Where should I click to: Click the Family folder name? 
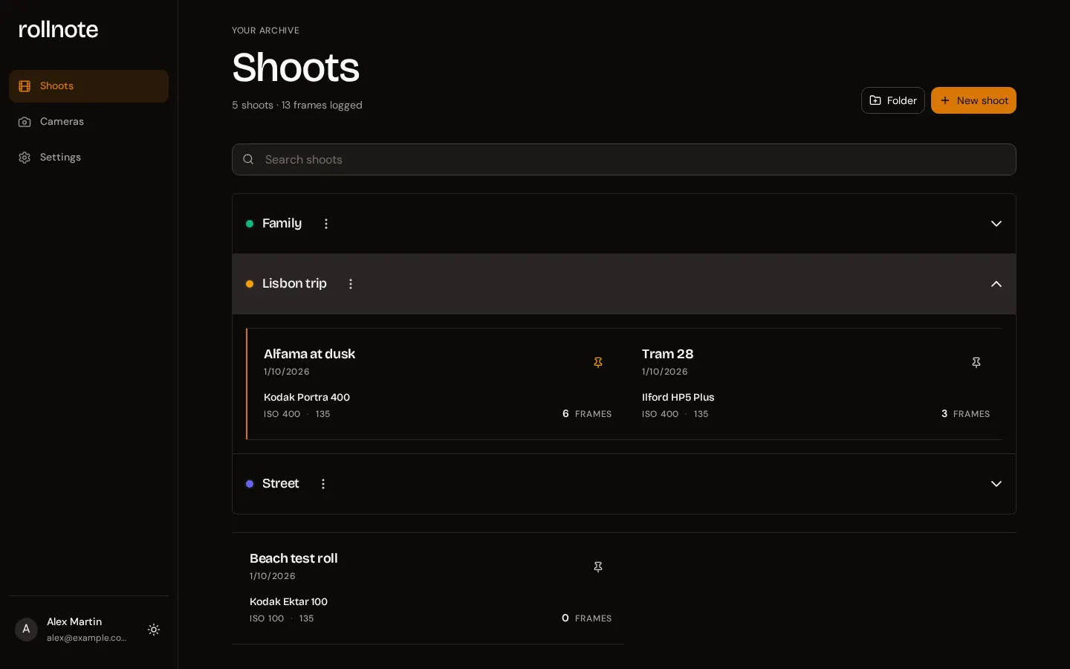pos(282,223)
